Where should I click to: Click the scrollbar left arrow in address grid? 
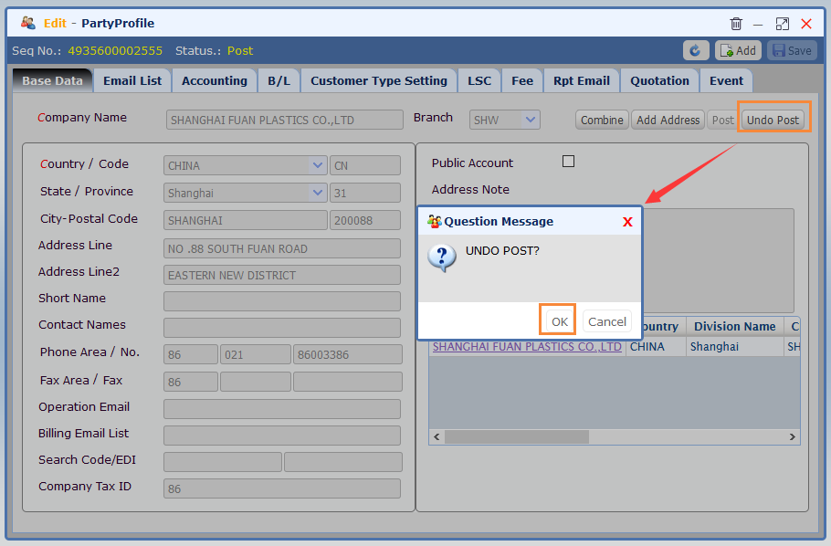click(x=437, y=436)
